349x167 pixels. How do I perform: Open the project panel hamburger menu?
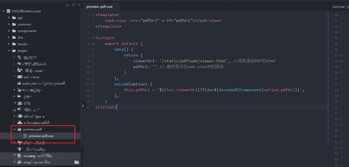tap(79, 5)
